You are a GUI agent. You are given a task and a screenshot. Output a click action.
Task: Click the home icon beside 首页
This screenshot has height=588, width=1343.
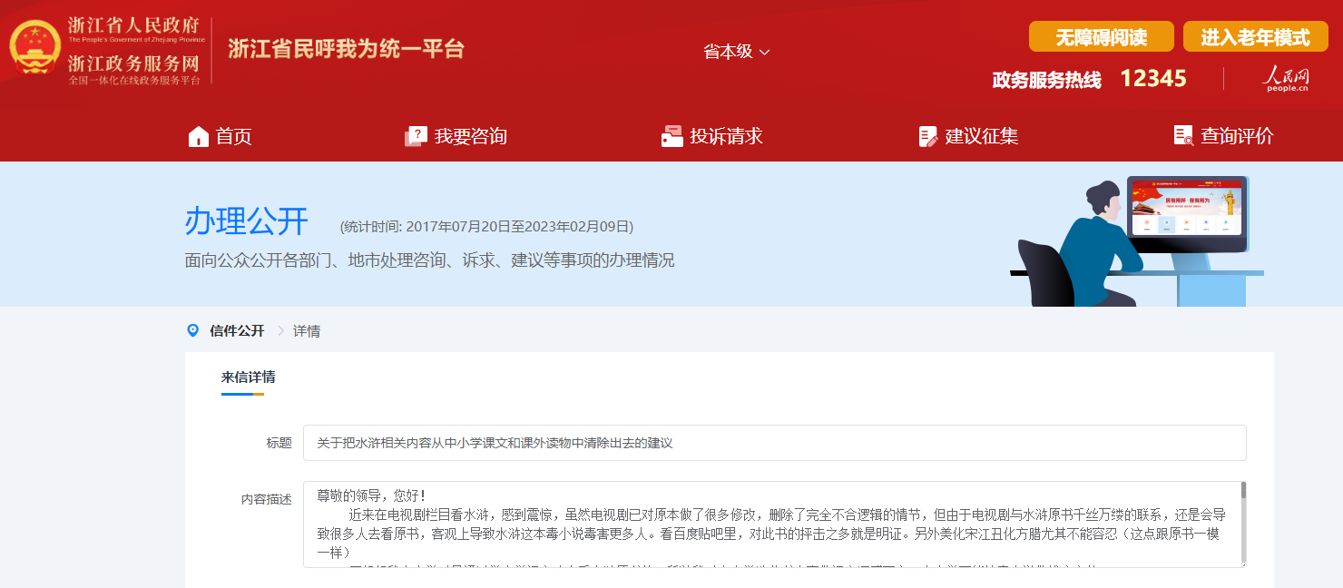click(x=199, y=137)
